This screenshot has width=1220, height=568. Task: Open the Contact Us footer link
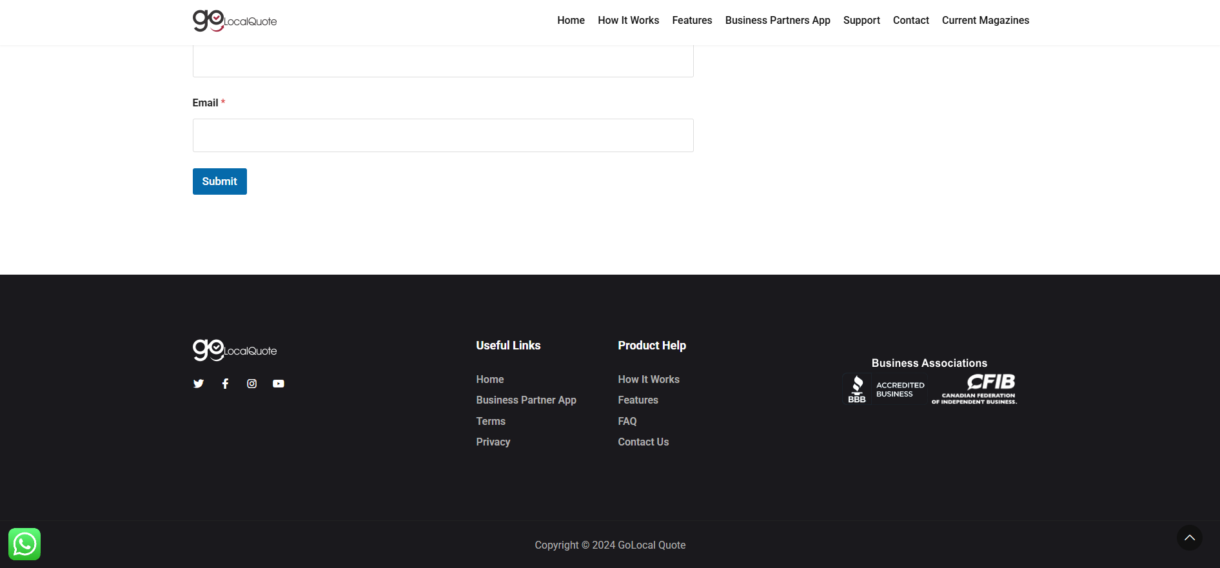pyautogui.click(x=644, y=442)
